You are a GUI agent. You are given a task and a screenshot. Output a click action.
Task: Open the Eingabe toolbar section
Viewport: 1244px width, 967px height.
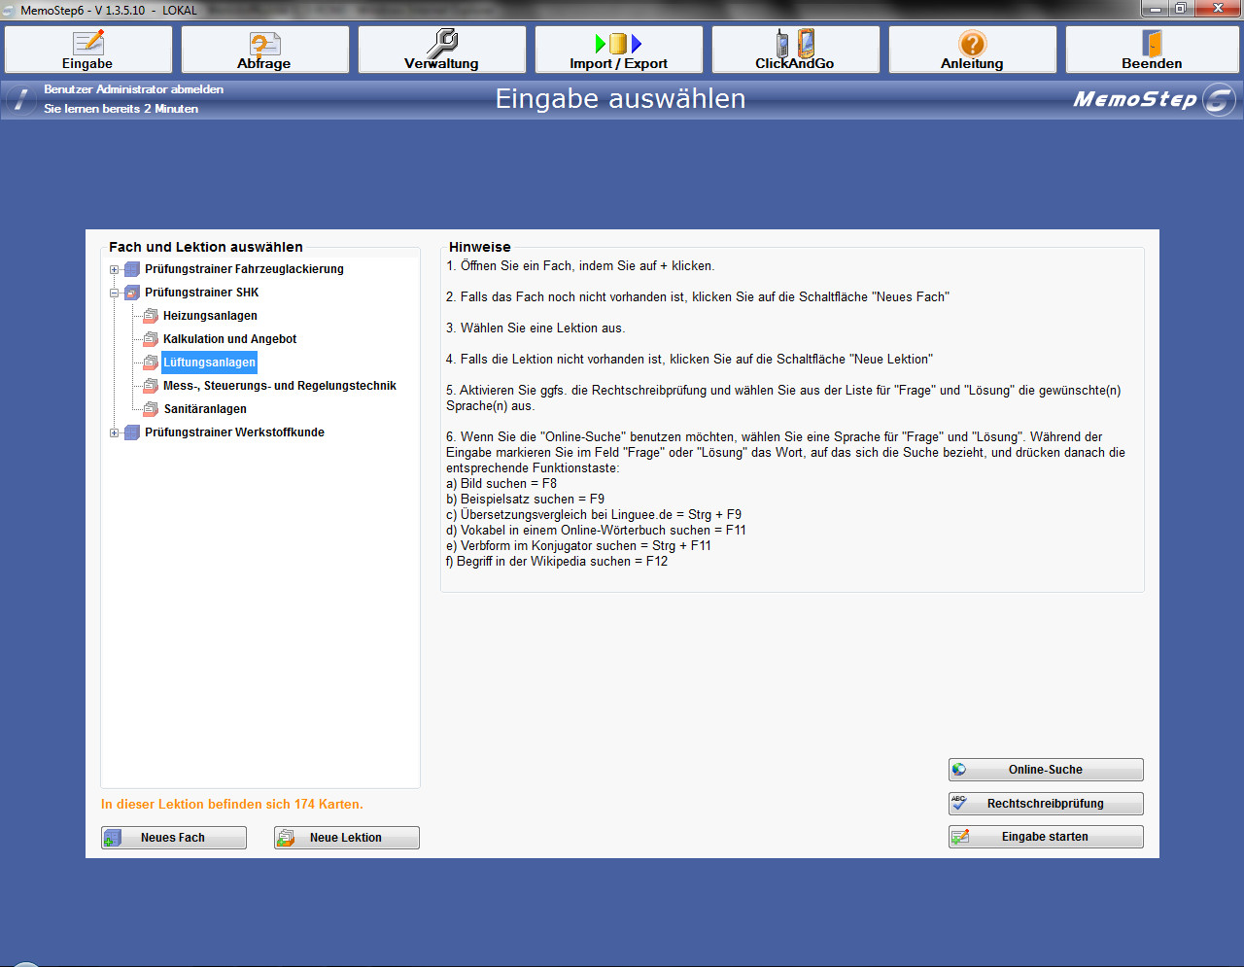[88, 50]
